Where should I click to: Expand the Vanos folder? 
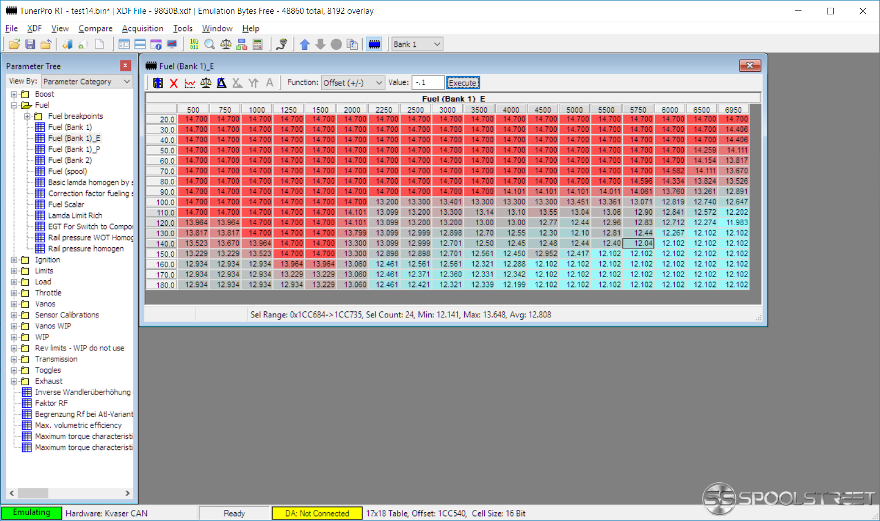click(x=14, y=304)
